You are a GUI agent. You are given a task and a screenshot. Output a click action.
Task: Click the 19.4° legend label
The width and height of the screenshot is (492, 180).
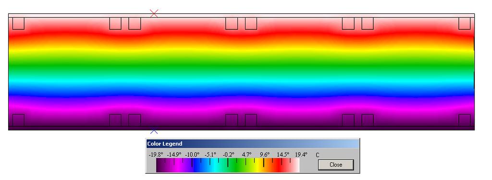(x=301, y=155)
